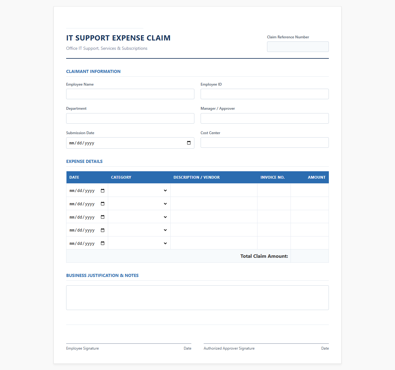Click the 'Total Claim Amount:' label
395x370 pixels.
click(x=264, y=256)
